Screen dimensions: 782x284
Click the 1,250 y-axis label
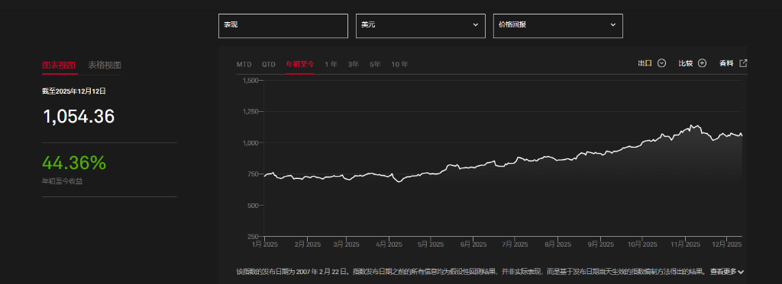pos(250,112)
